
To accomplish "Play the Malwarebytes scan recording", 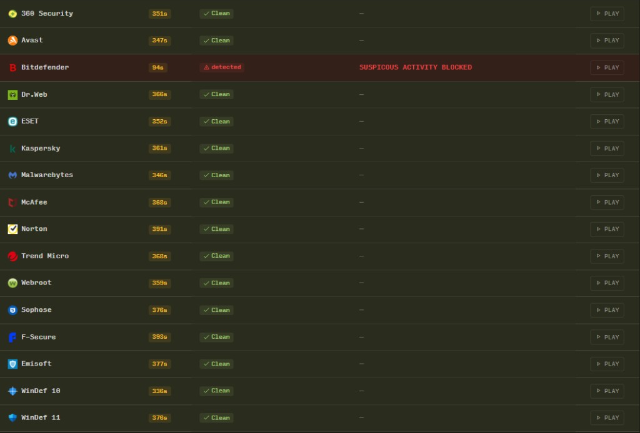I will coord(607,175).
